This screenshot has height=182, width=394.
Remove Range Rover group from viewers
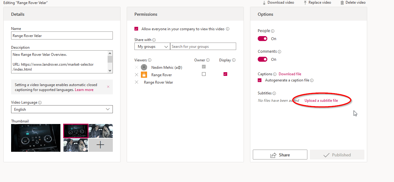137,75
